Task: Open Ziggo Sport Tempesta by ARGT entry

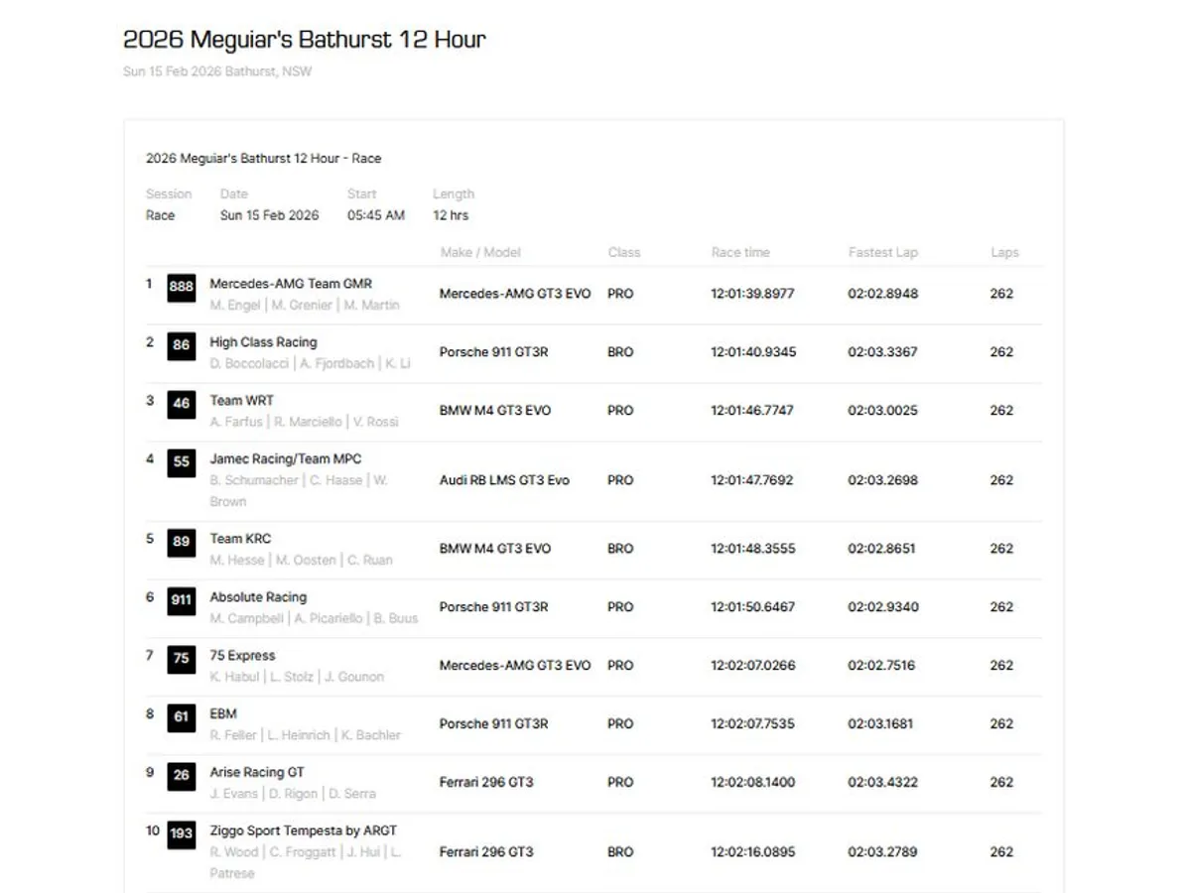Action: [303, 830]
